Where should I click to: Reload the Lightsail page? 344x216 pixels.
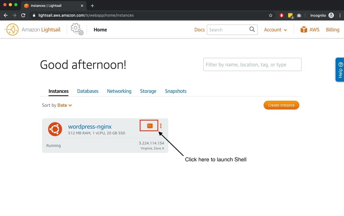click(23, 15)
